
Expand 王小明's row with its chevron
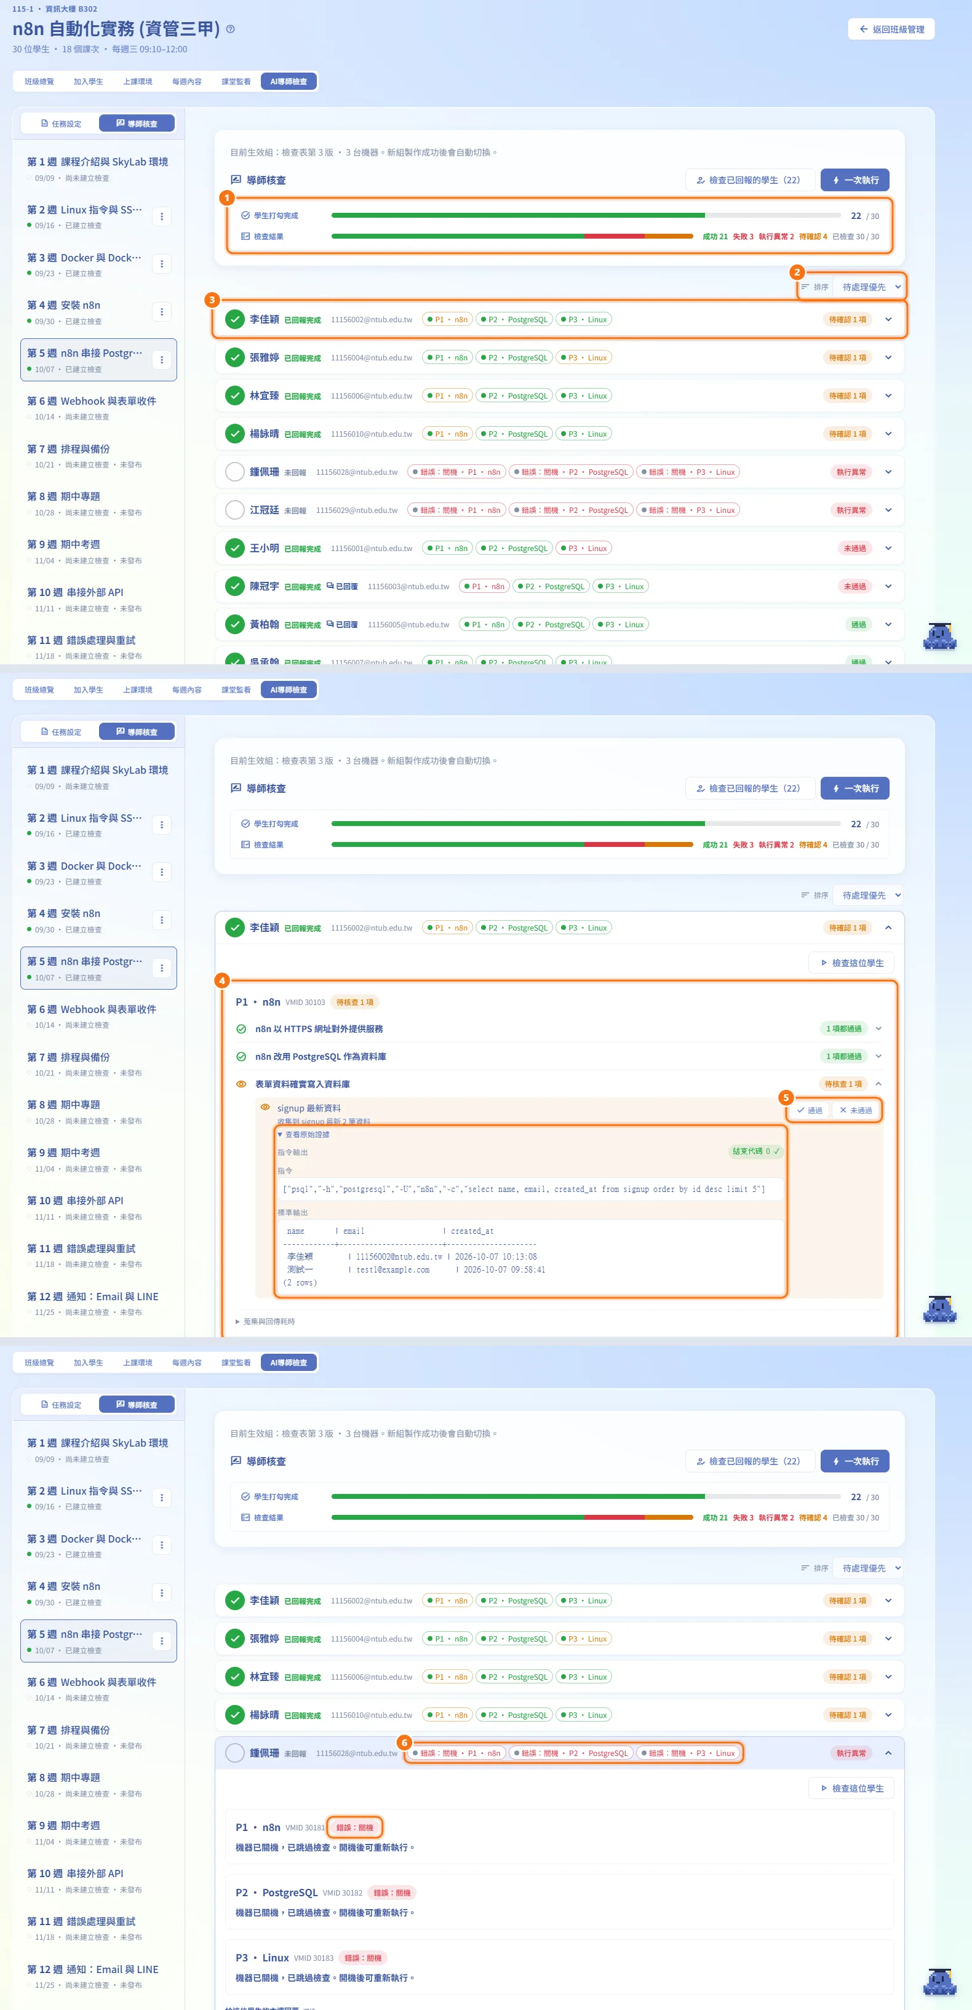pyautogui.click(x=888, y=549)
